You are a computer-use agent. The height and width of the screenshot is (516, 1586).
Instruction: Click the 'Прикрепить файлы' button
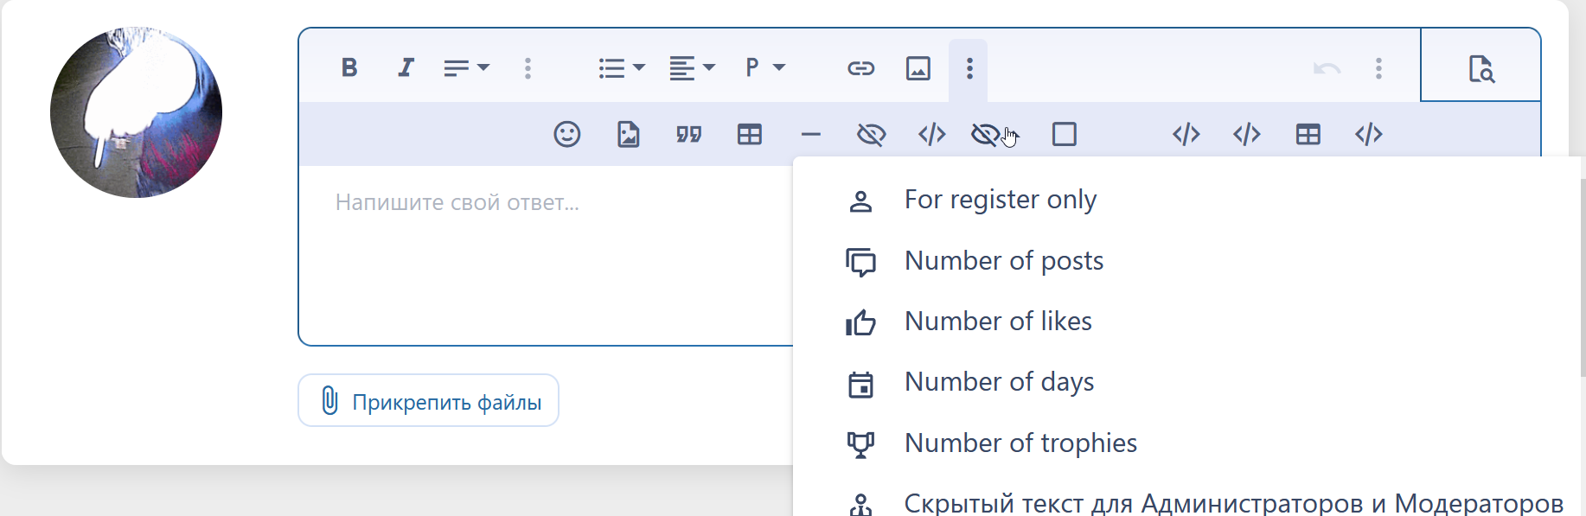[429, 401]
